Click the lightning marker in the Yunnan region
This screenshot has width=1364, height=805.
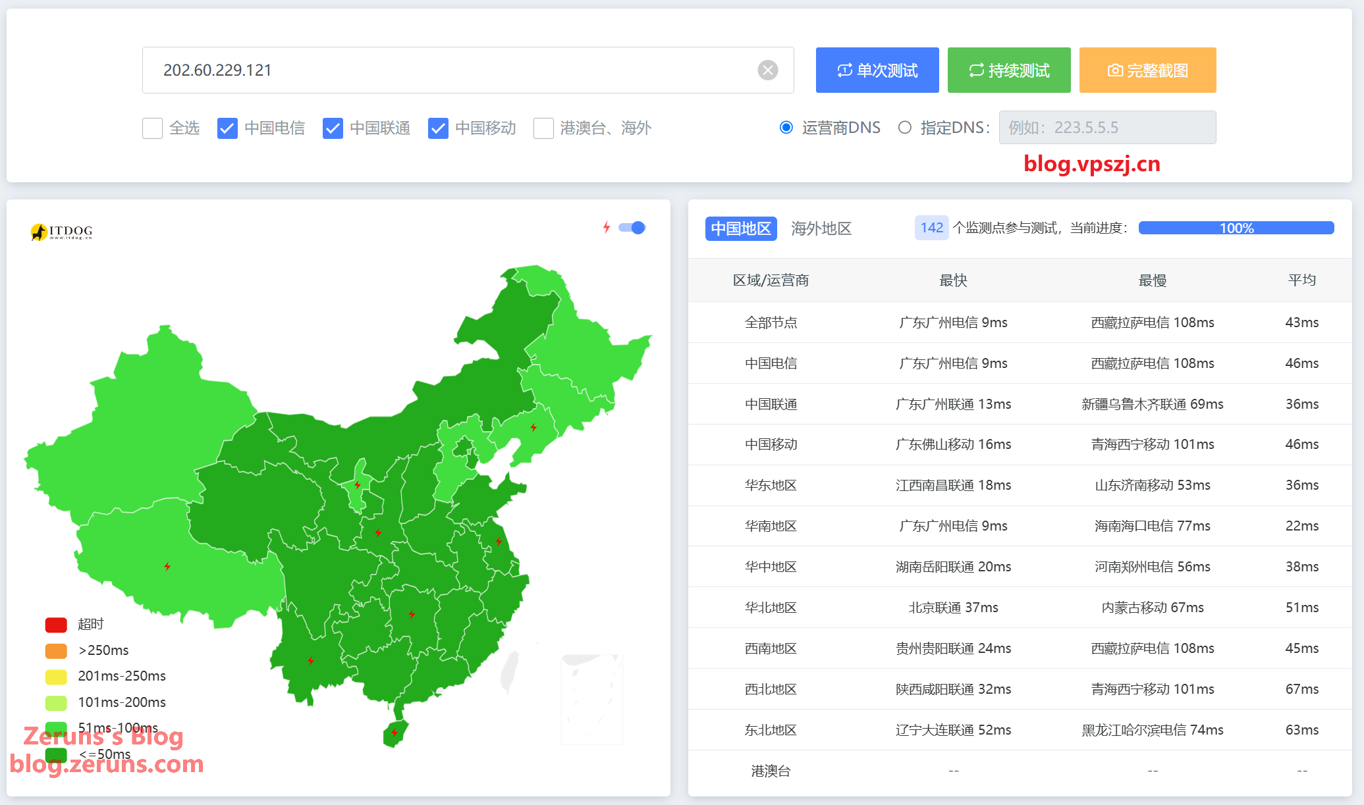(x=310, y=660)
